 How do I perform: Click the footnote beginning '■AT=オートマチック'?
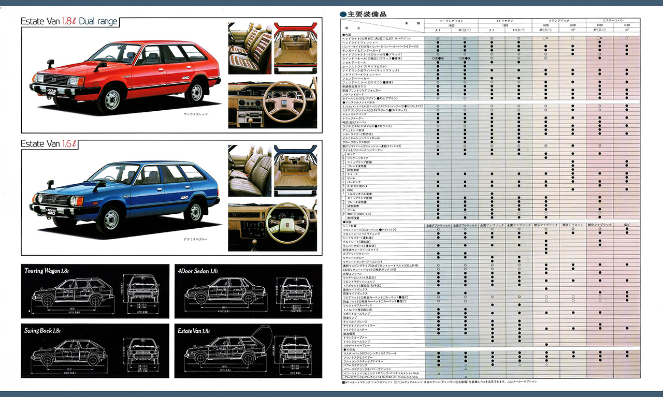pyautogui.click(x=439, y=381)
